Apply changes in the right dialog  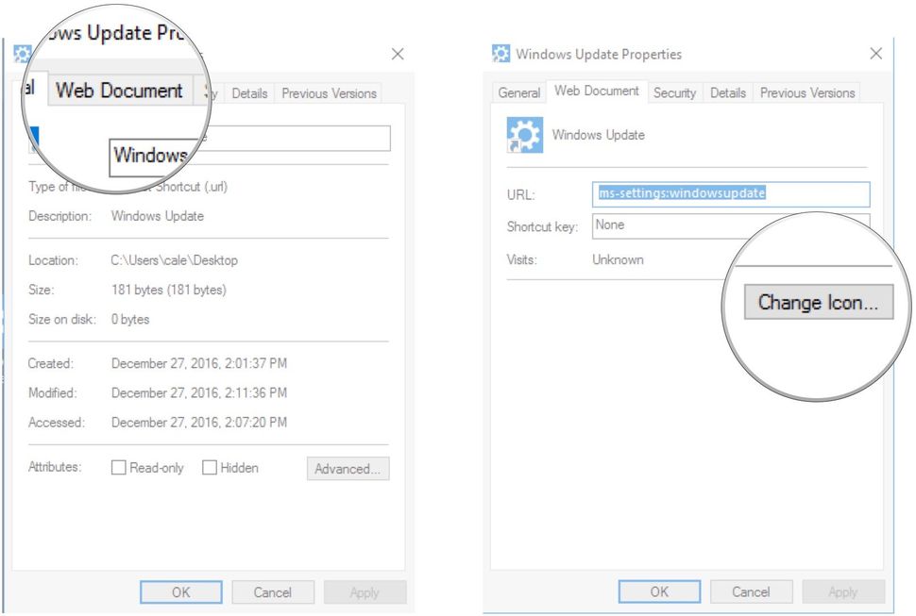(x=842, y=591)
